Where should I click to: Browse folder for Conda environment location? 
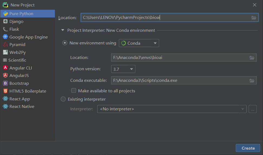pyautogui.click(x=252, y=58)
